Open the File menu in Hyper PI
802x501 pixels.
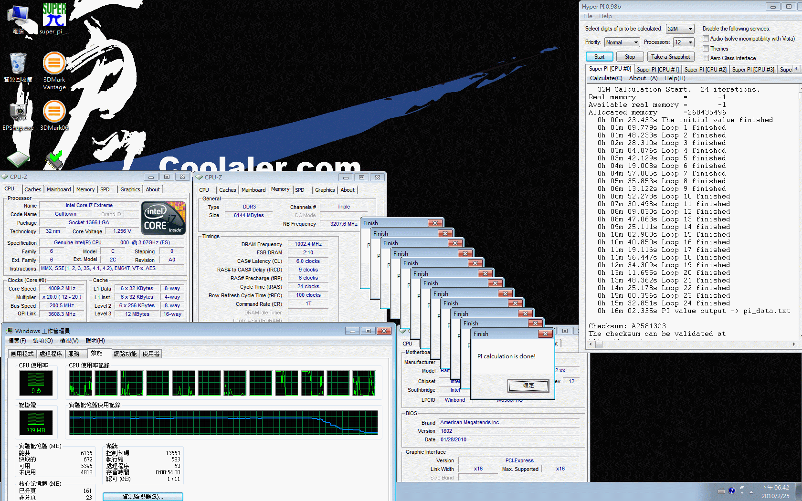pyautogui.click(x=588, y=16)
